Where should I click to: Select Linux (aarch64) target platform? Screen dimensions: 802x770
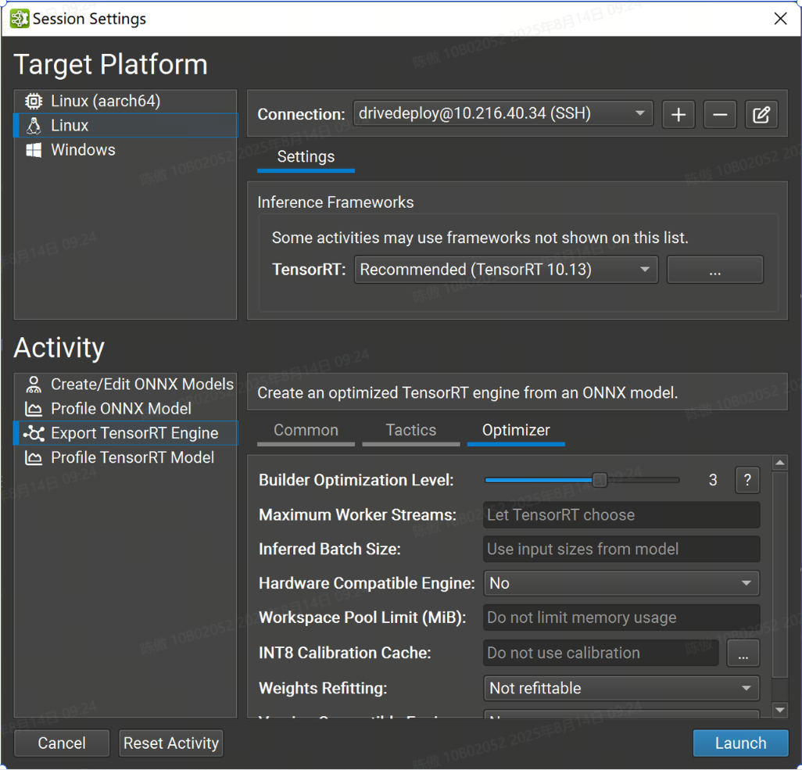pyautogui.click(x=126, y=101)
